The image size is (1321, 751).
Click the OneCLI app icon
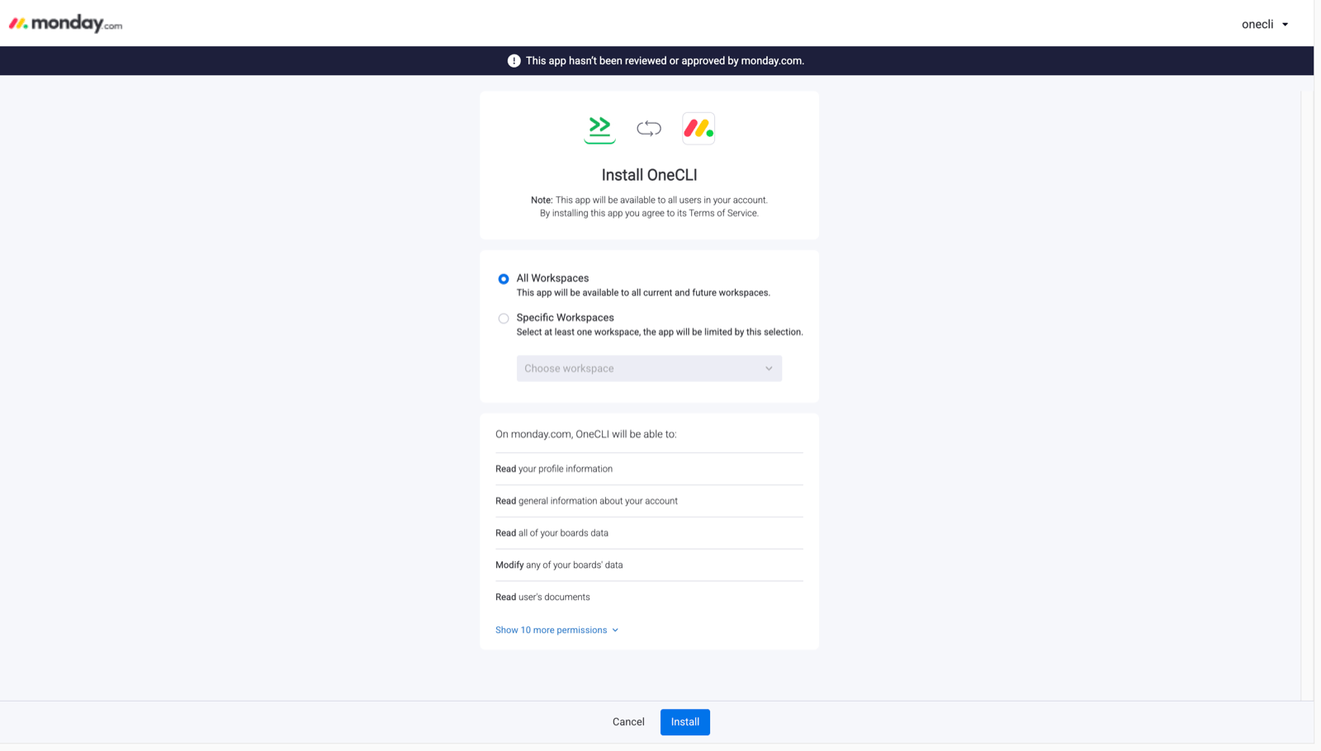[599, 129]
